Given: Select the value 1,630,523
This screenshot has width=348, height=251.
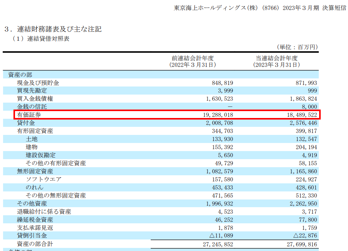Looking at the screenshot, I should [220, 99].
